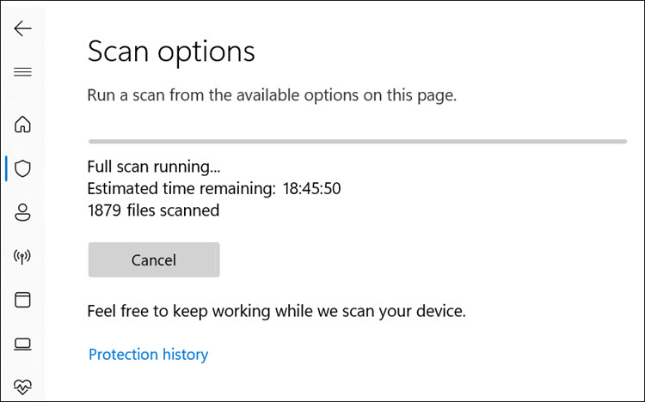Open the hamburger navigation menu
The image size is (645, 402).
(x=22, y=72)
